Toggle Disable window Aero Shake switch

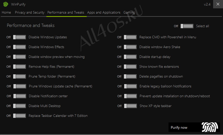(130, 47)
